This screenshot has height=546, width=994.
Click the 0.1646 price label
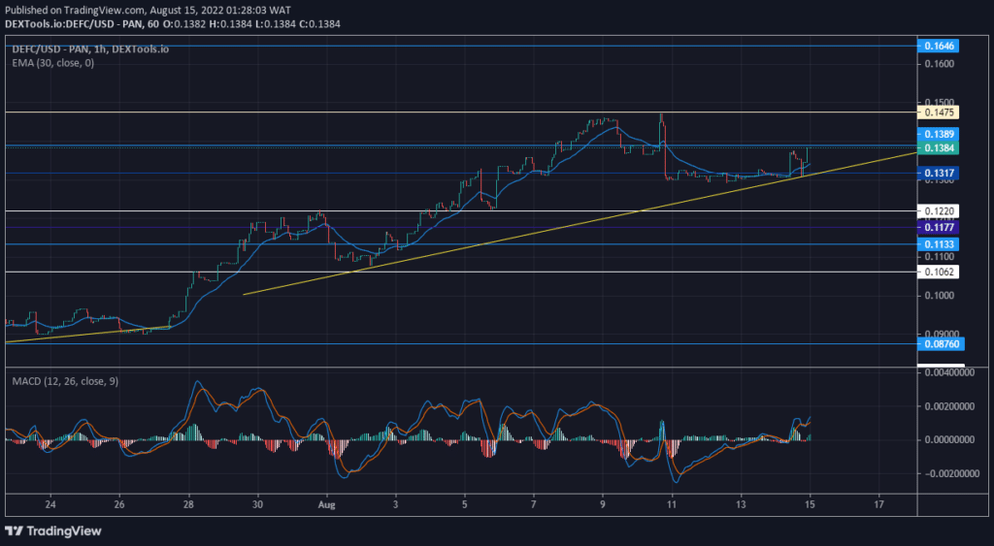click(939, 46)
